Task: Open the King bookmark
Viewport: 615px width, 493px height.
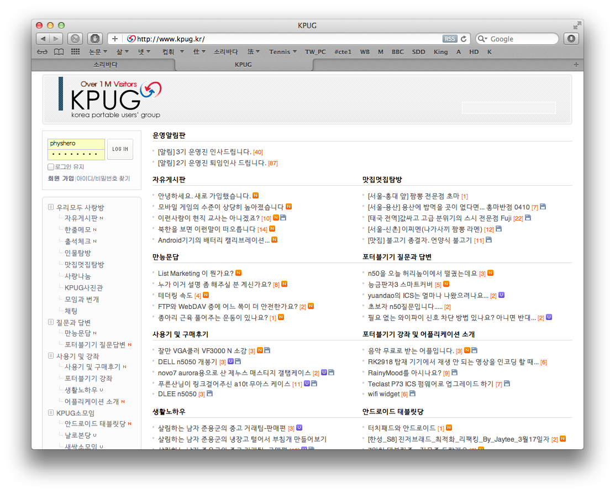Action: coord(441,52)
